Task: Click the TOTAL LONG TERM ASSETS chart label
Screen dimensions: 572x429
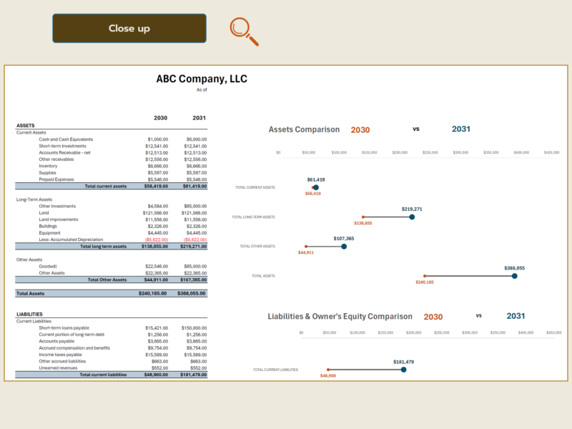Action: (x=254, y=217)
